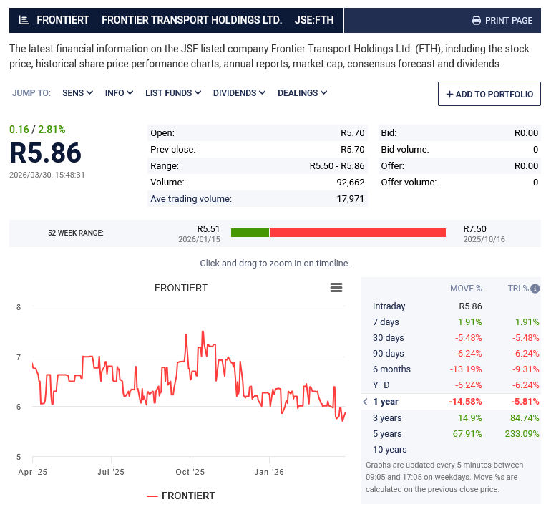Open the LIST FUNDS dropdown

click(173, 93)
